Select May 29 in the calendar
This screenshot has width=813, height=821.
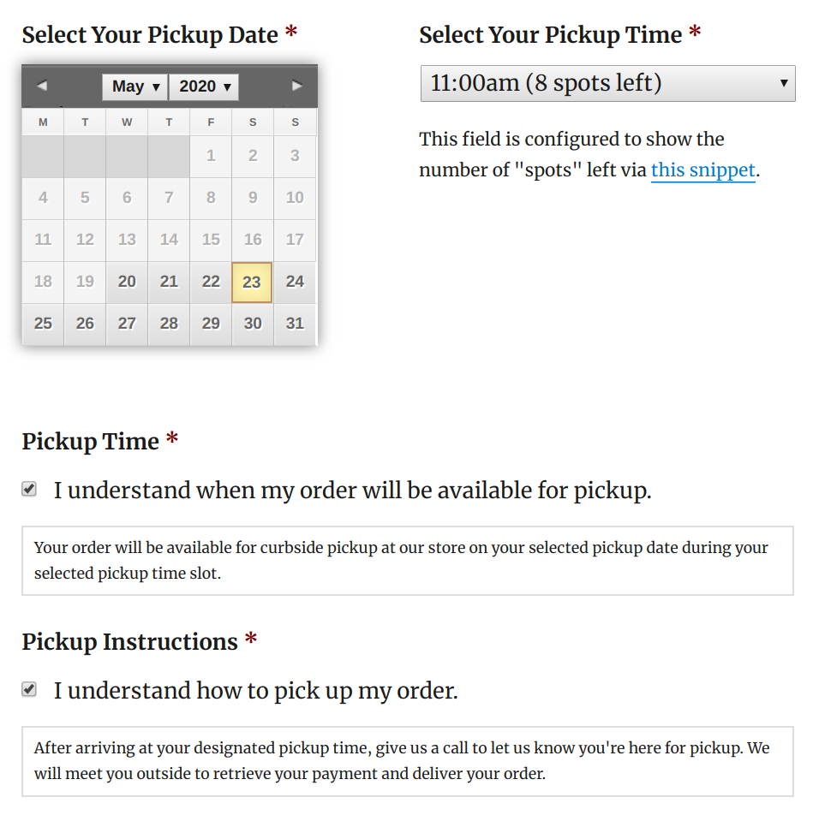[211, 324]
